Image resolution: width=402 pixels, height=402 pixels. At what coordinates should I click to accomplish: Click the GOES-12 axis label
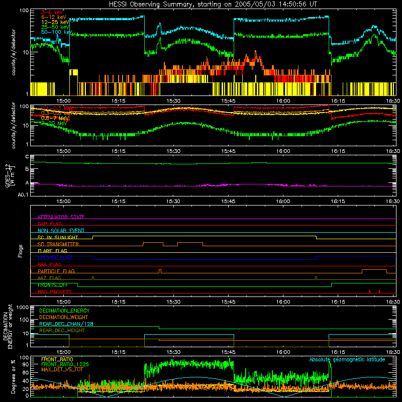[8, 176]
